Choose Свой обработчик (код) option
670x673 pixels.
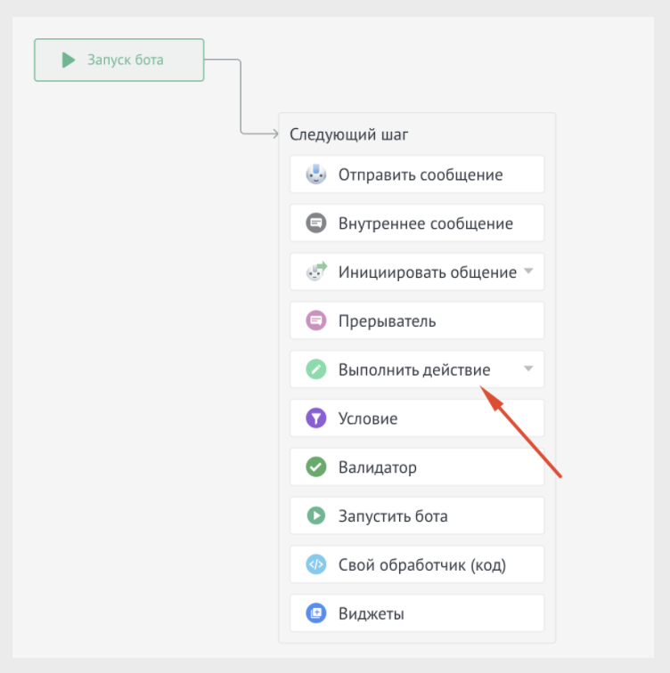[428, 564]
